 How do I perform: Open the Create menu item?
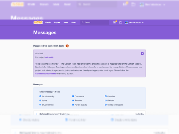(x=48, y=22)
